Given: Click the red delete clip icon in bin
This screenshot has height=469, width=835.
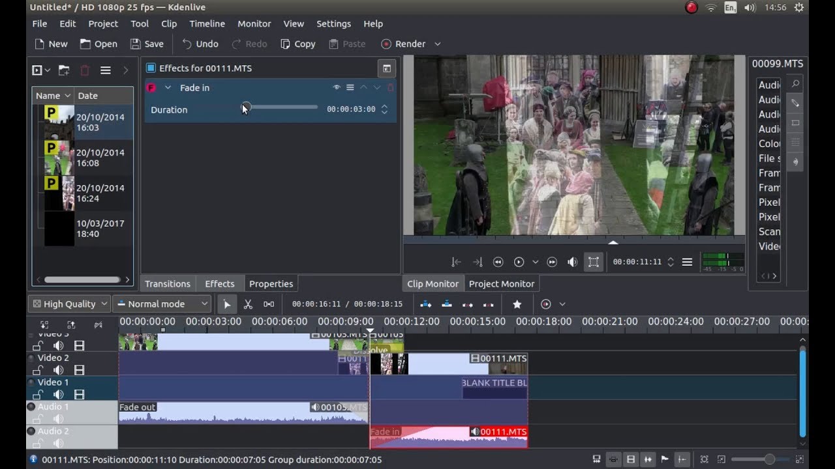Looking at the screenshot, I should point(85,70).
